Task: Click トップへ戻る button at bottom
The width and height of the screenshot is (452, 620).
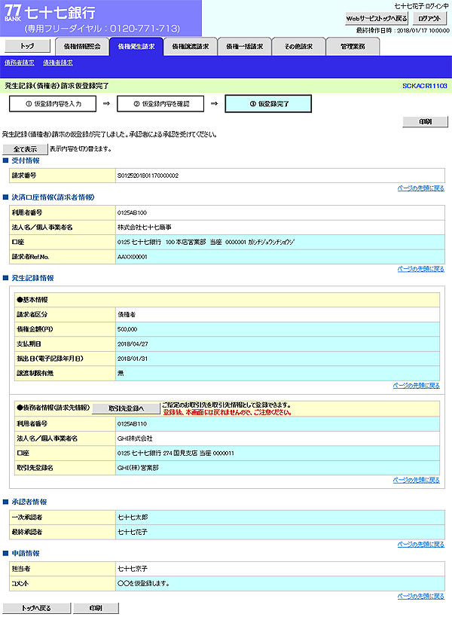Action: 36,608
